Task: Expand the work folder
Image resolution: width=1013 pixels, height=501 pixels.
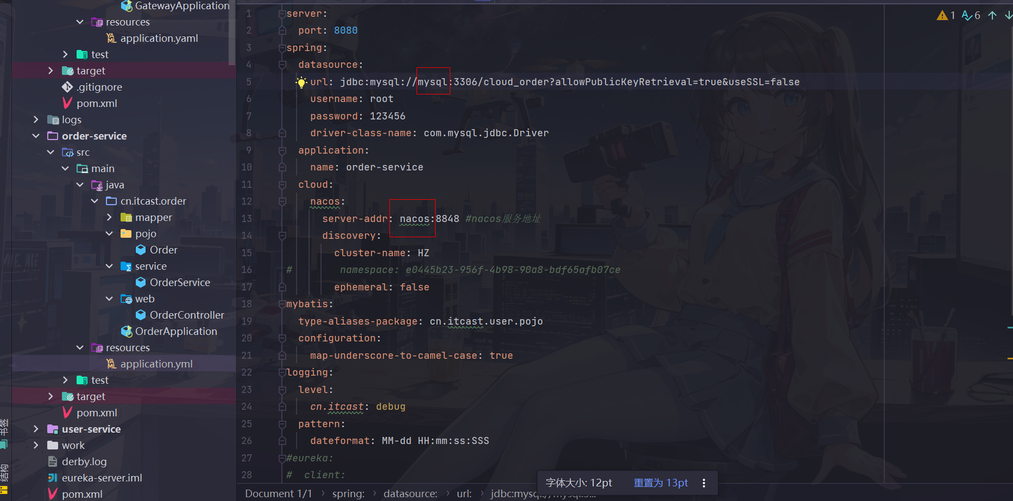Action: point(36,445)
